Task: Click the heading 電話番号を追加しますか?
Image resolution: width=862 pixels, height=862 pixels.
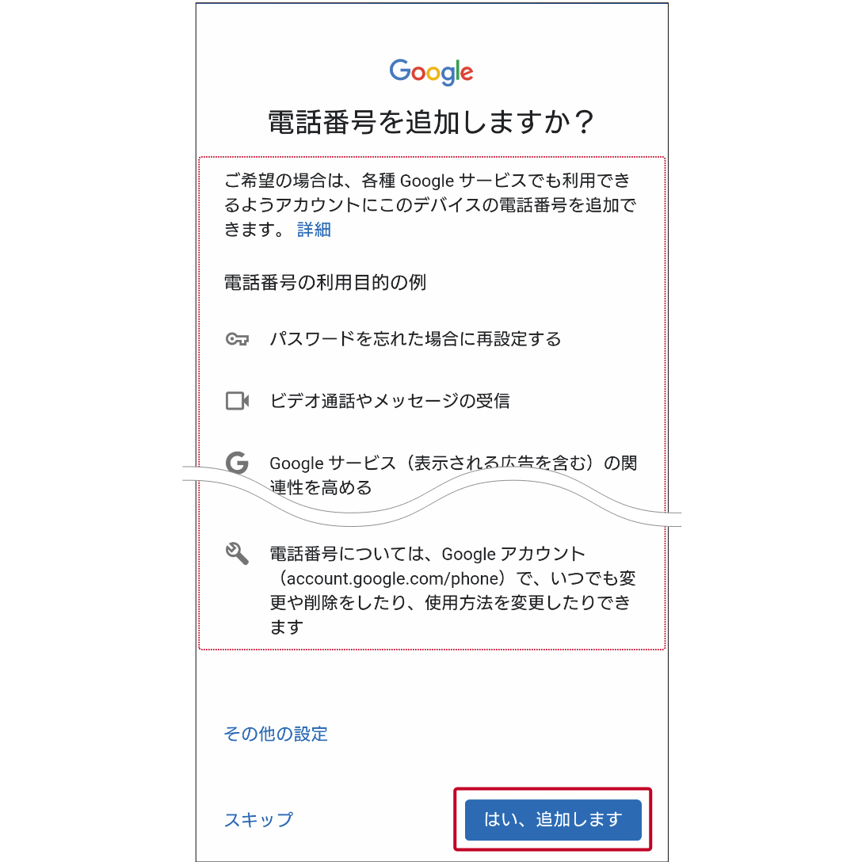Action: [431, 121]
